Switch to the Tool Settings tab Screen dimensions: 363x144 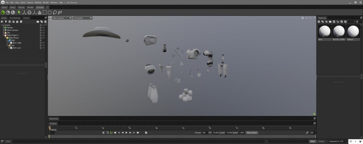[15, 18]
